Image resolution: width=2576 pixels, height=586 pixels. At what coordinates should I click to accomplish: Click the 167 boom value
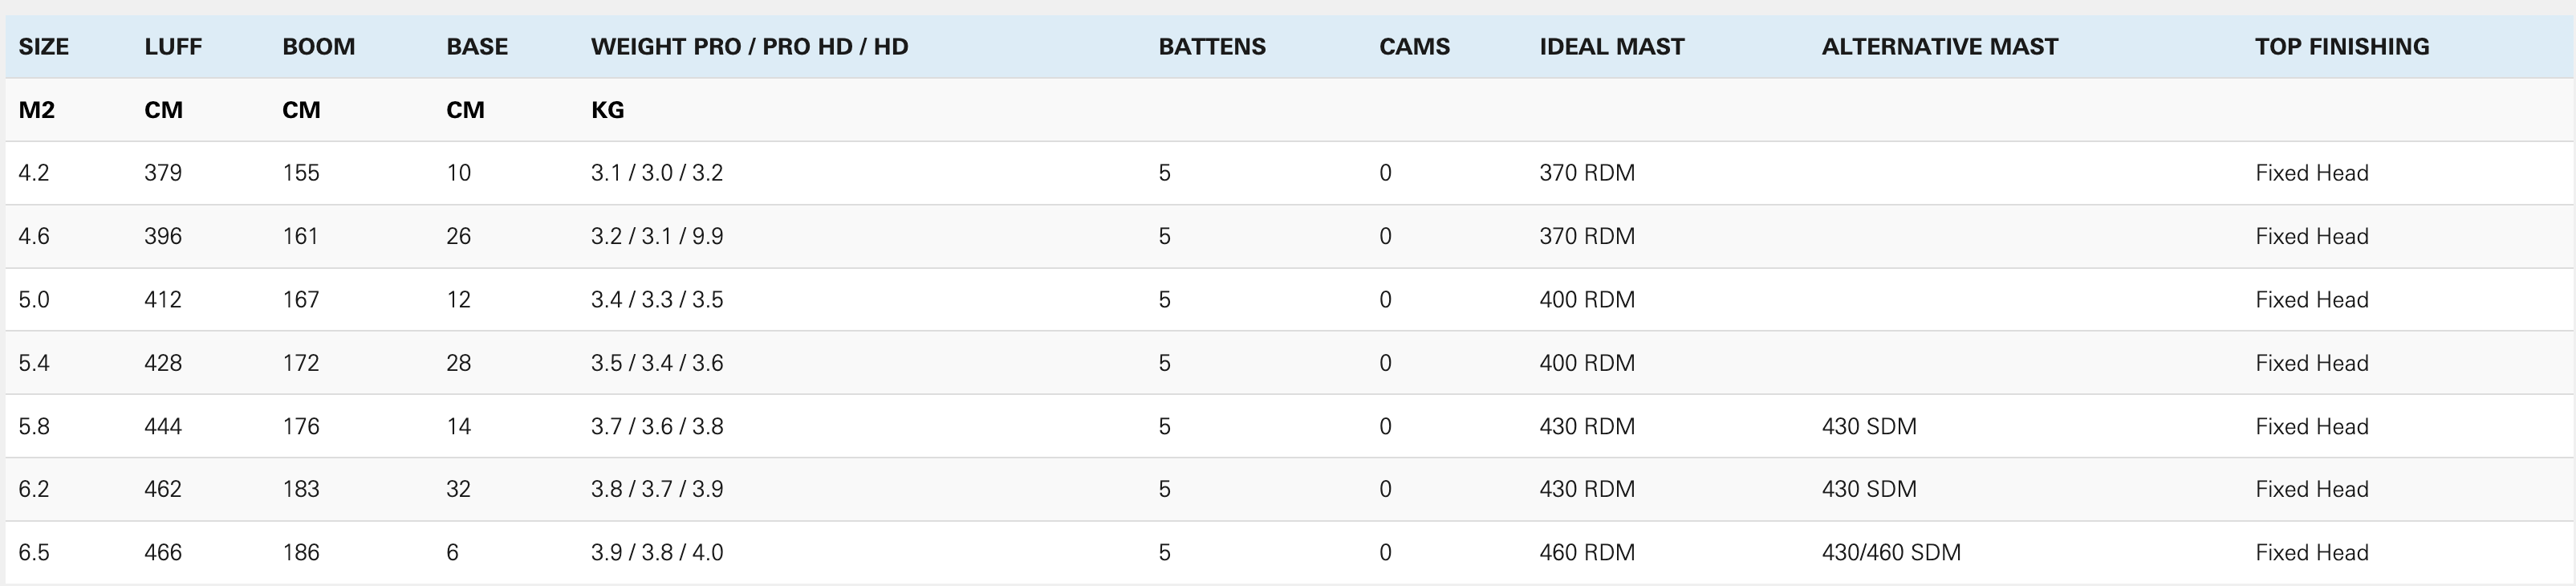click(301, 300)
